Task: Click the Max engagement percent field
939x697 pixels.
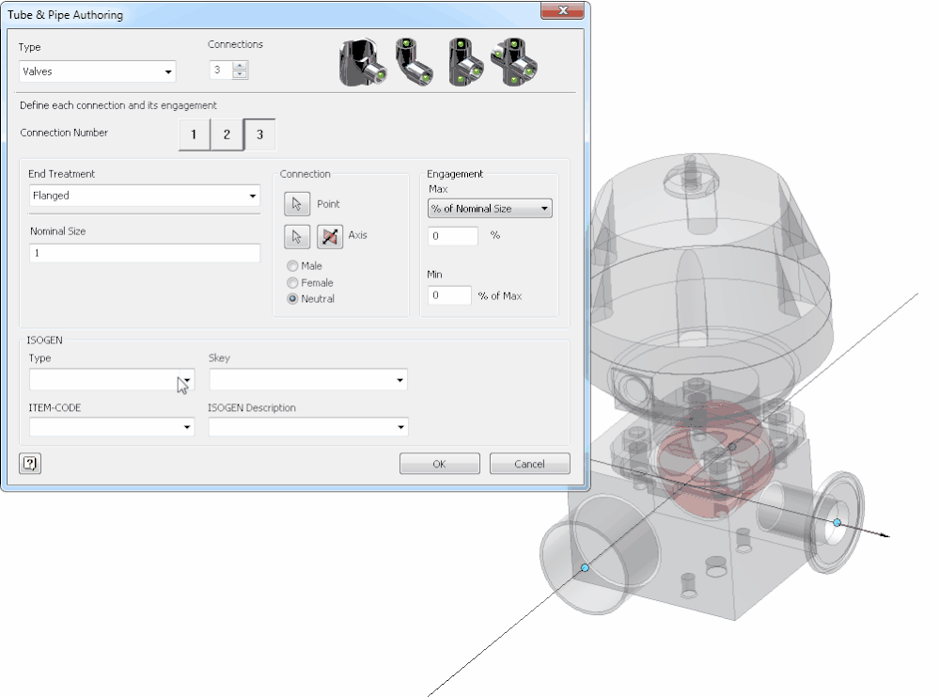Action: [453, 236]
